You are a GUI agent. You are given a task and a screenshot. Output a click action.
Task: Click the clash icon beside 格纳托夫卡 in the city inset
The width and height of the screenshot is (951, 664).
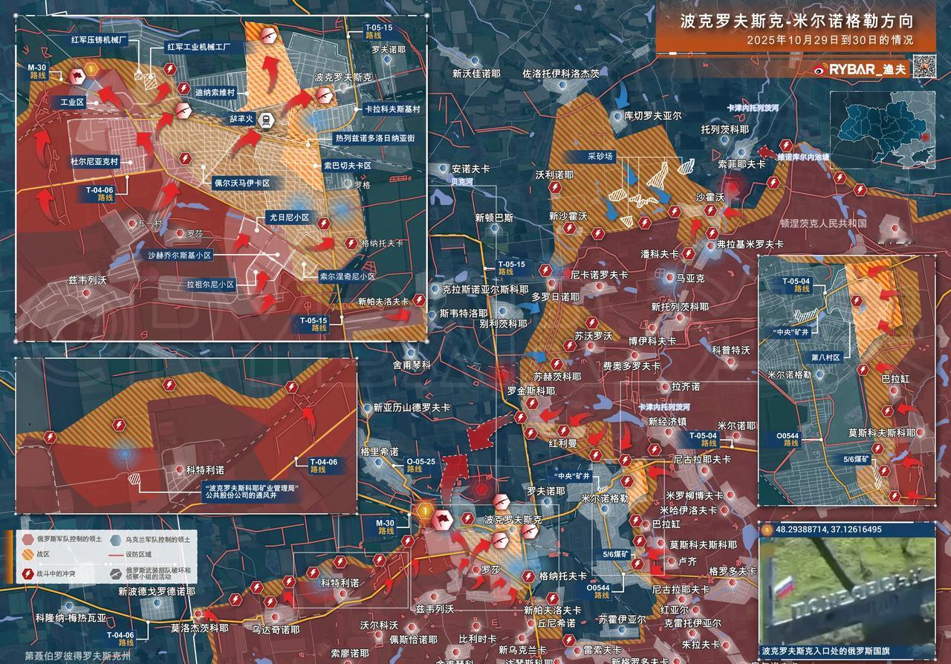pos(351,243)
